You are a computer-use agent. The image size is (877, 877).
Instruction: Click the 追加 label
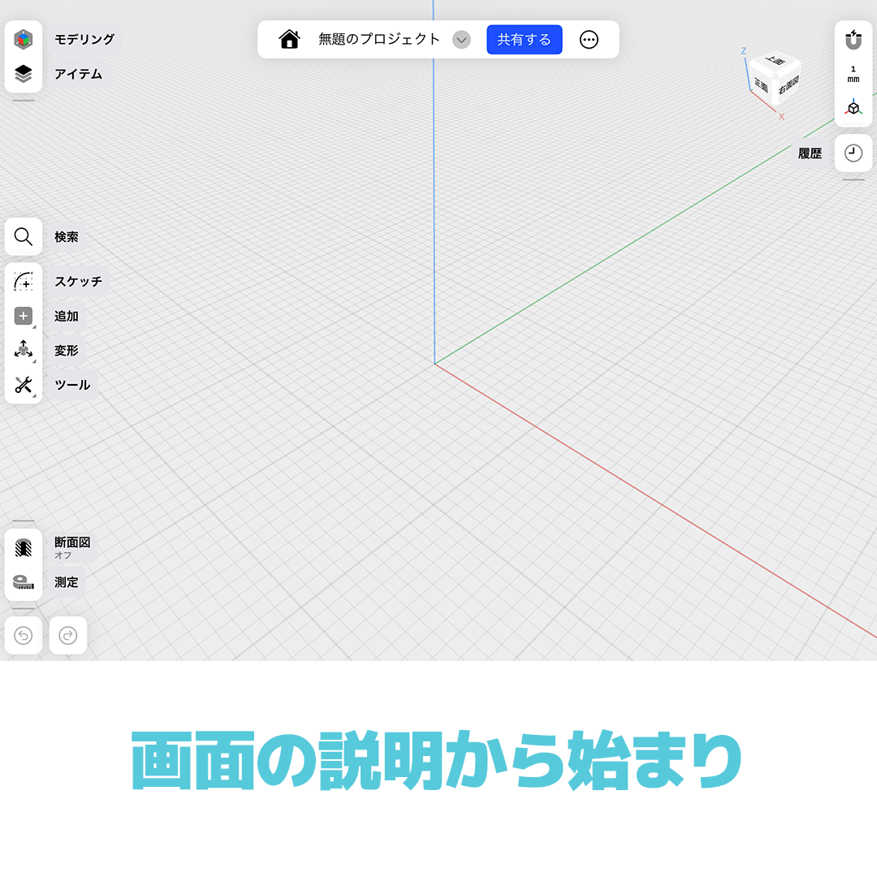tap(66, 316)
